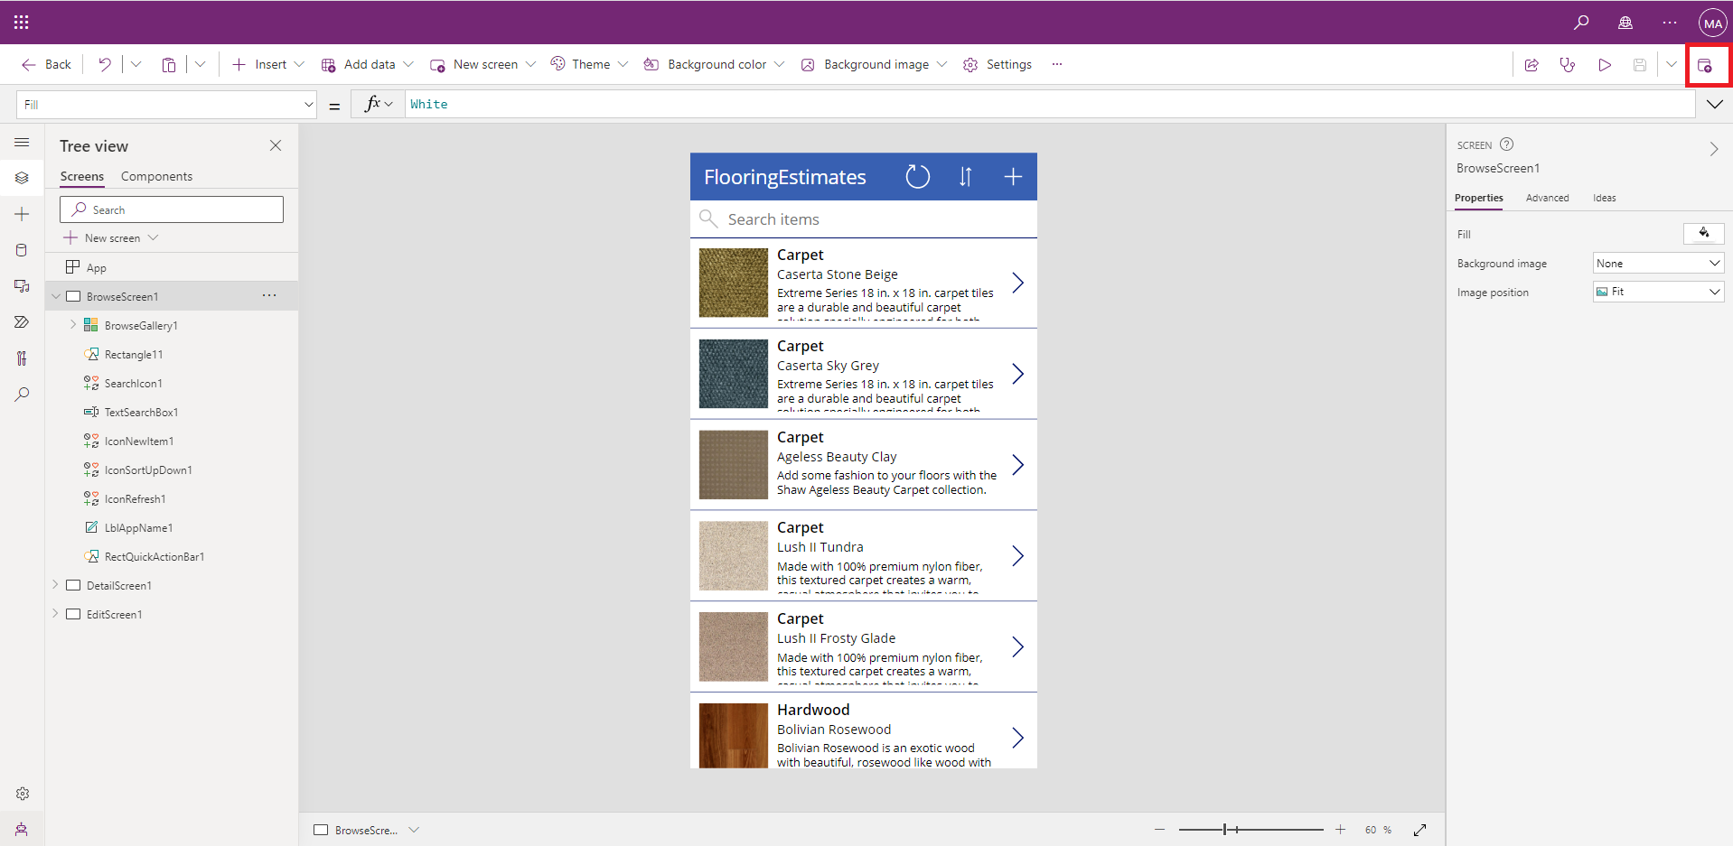Click the Back button
1733x846 pixels.
(x=47, y=65)
